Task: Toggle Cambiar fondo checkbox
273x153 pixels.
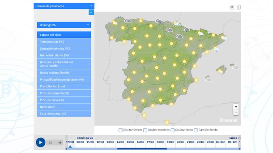Action: tap(196, 130)
